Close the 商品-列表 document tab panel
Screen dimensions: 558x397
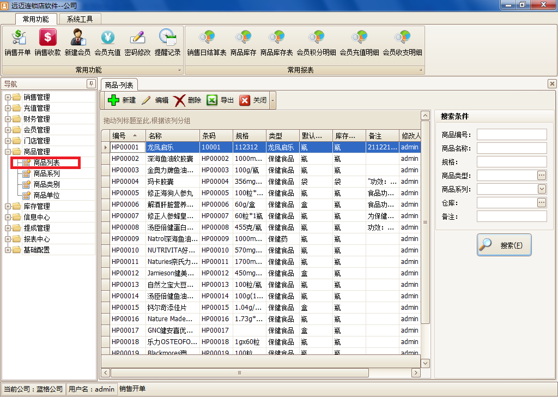pos(552,83)
